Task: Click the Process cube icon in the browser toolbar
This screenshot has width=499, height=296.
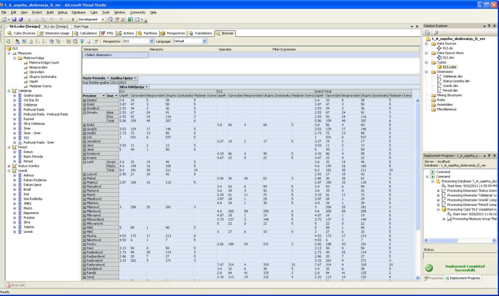Action: click(x=8, y=41)
